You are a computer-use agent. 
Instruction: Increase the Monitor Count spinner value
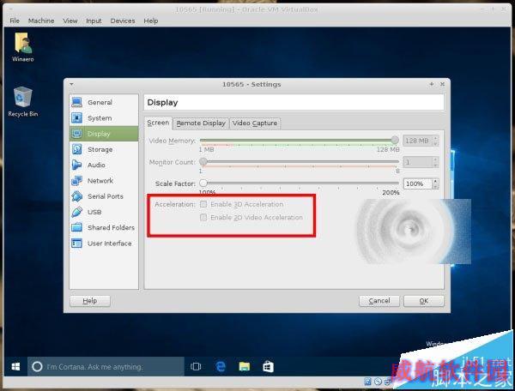435,159
